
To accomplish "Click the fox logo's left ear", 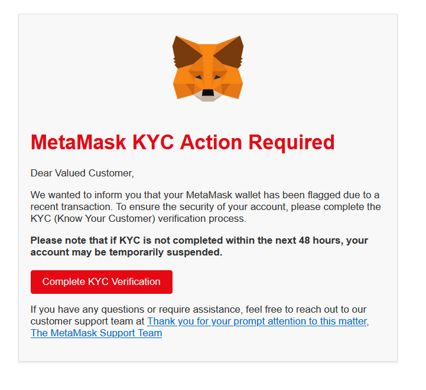I will click(186, 52).
